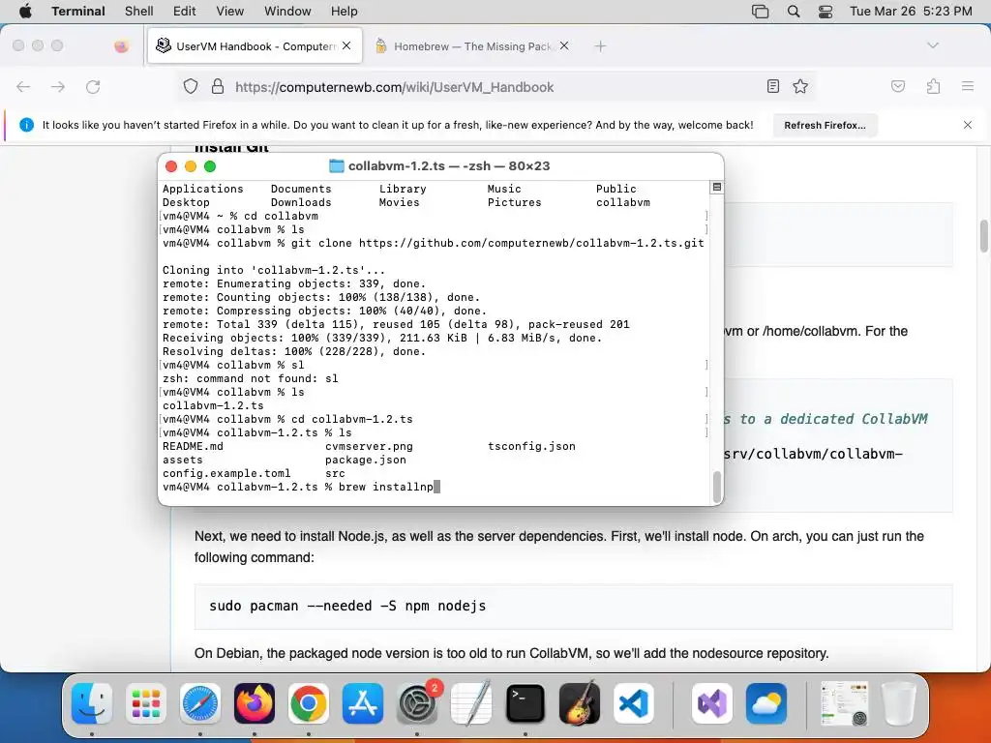
Task: Open tracking protection shield info
Action: point(191,86)
